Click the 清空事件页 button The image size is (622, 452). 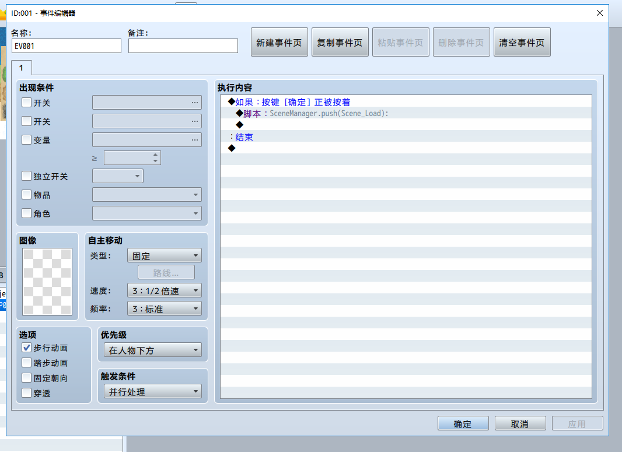pos(522,42)
